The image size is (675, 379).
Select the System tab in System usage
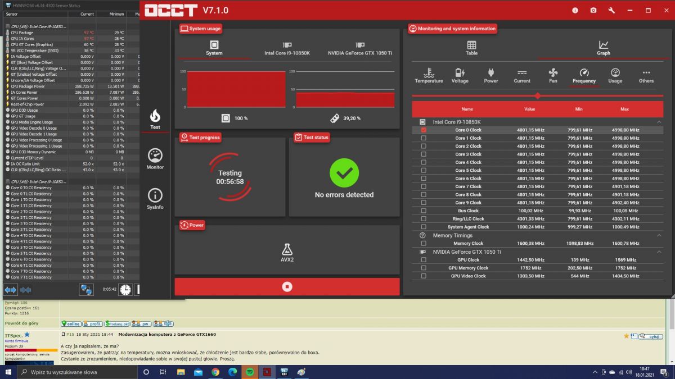point(214,48)
